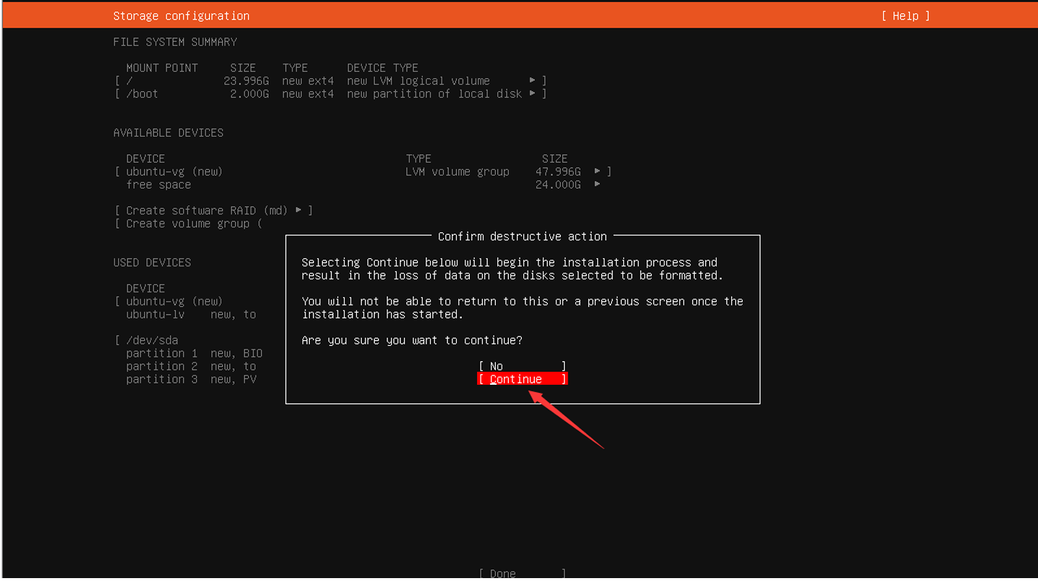This screenshot has height=581, width=1038.
Task: Click the 23.996G size value
Action: [246, 81]
